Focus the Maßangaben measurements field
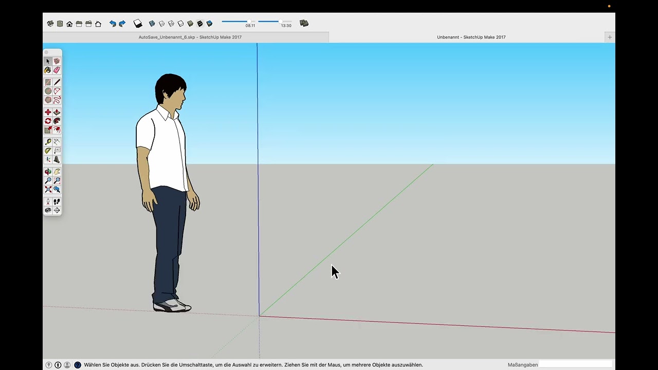The height and width of the screenshot is (370, 658). 577,365
